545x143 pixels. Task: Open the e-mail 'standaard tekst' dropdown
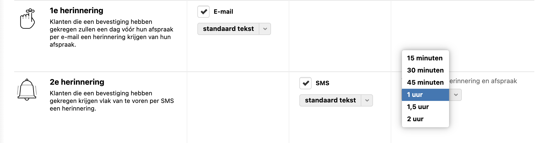pyautogui.click(x=228, y=29)
